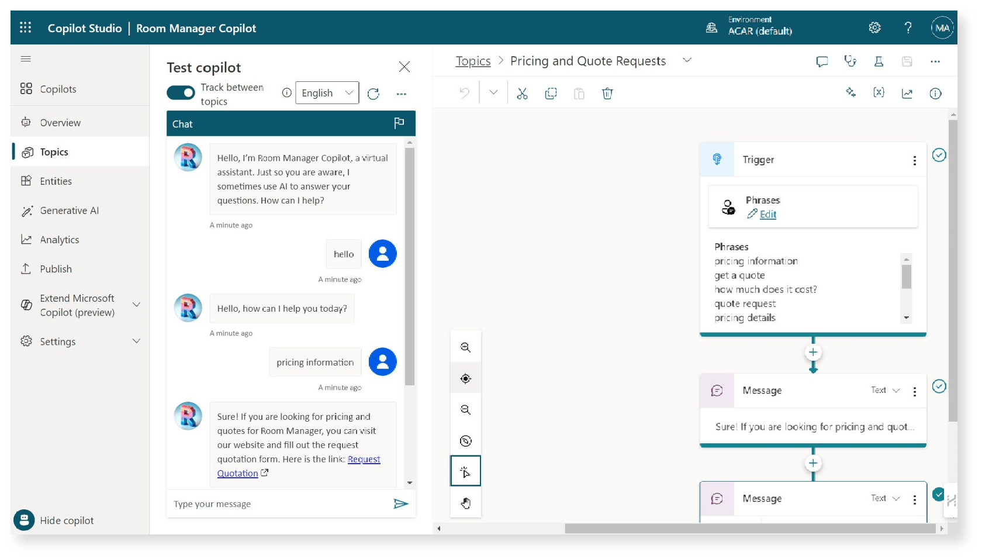
Task: Click the Request Quotation link in the chat
Action: pos(364,459)
